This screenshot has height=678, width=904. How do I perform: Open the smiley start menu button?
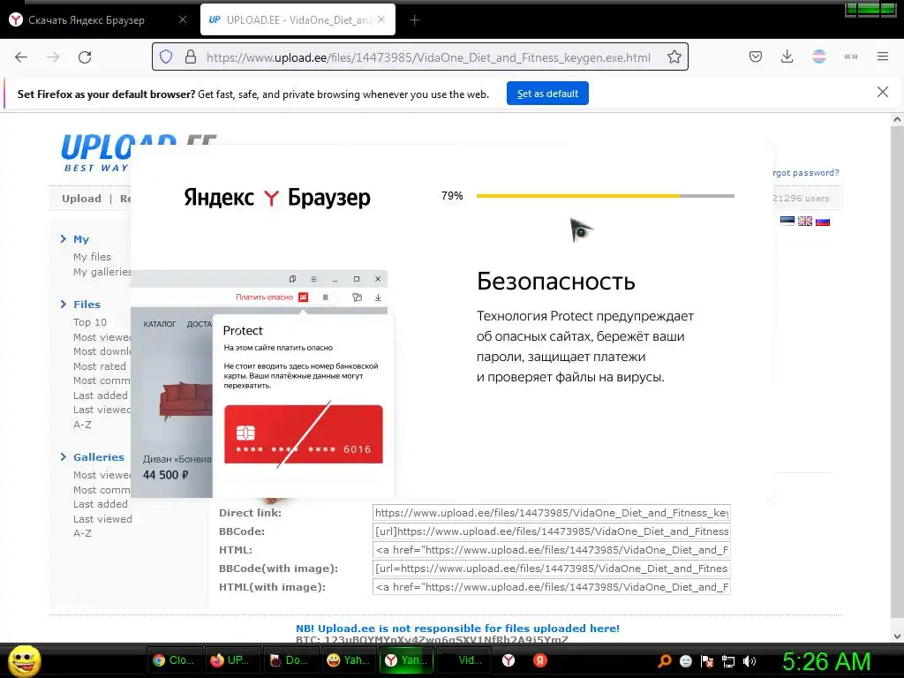click(x=25, y=660)
